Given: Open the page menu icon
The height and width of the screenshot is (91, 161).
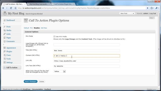Looking at the screenshot, I should [152, 8].
